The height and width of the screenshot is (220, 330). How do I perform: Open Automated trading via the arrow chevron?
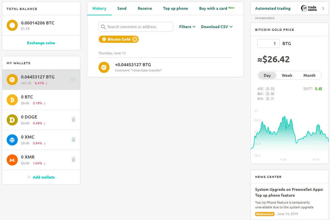(323, 8)
